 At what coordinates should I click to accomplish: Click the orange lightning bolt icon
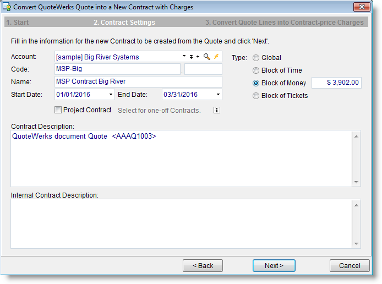tap(216, 57)
